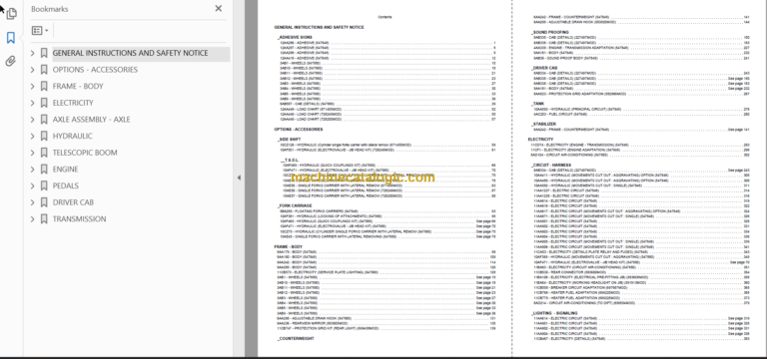The image size is (767, 359).
Task: Click bookmark icon beside GENERAL INSTRUCTIONS AND SAFETY NOTICE
Action: point(44,53)
